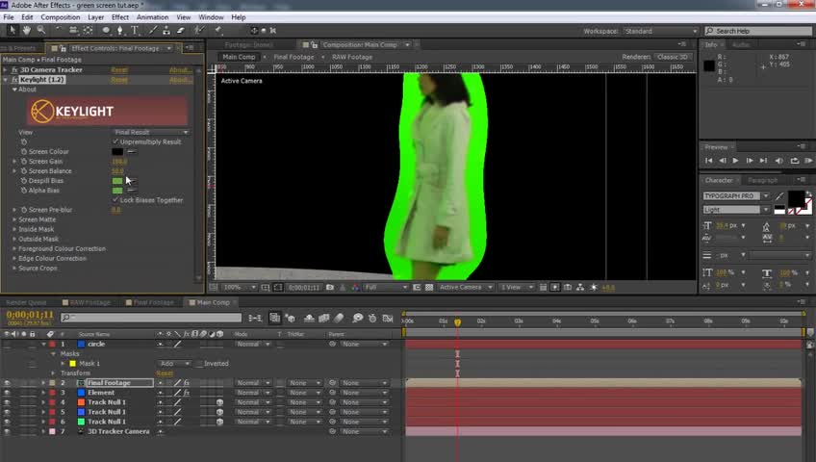816x462 pixels.
Task: Open the Active Camera view dropdown
Action: click(466, 287)
